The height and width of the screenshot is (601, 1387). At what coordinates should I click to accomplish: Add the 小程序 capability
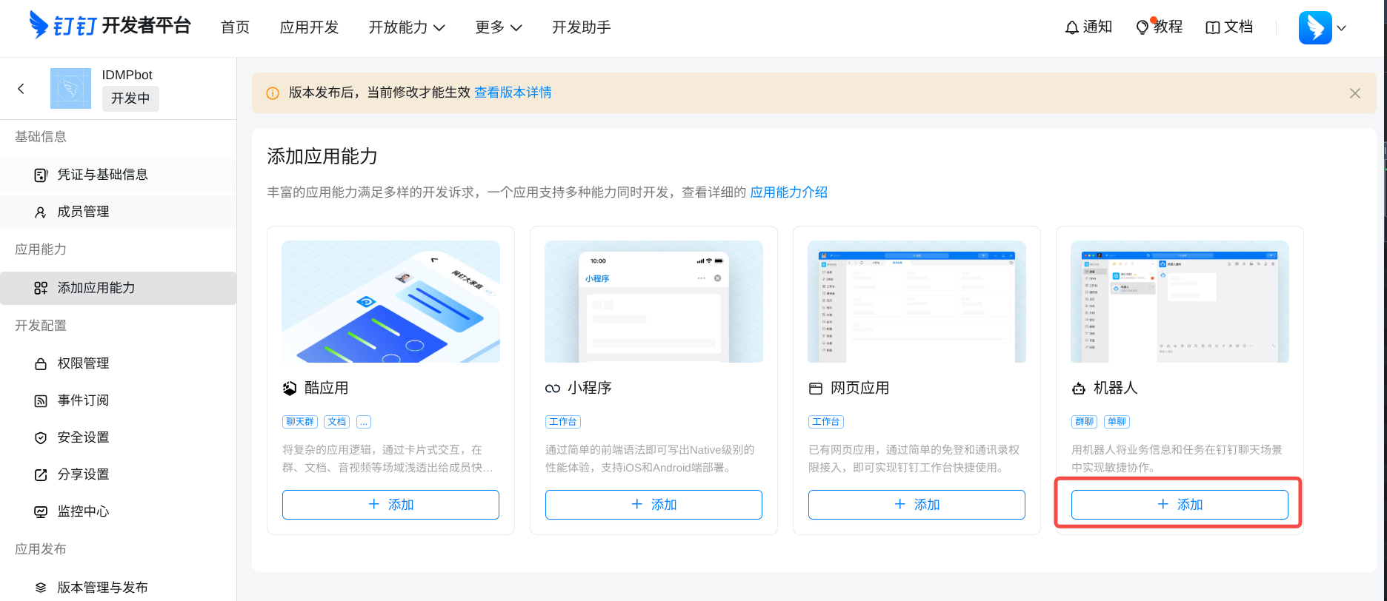[x=653, y=505]
